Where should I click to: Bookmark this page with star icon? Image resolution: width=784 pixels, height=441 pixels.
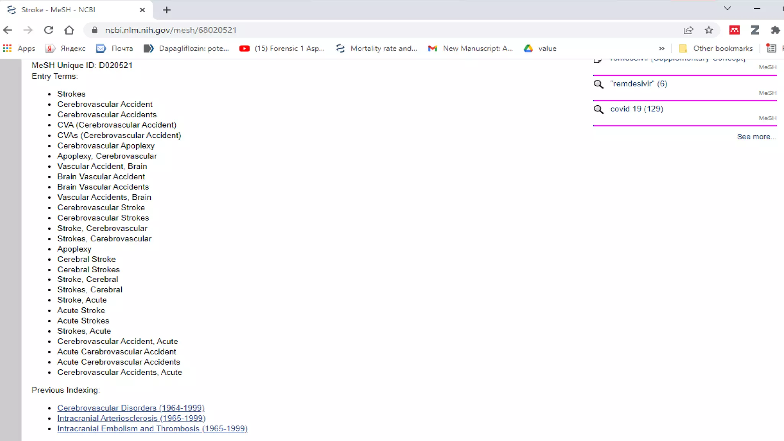(709, 30)
